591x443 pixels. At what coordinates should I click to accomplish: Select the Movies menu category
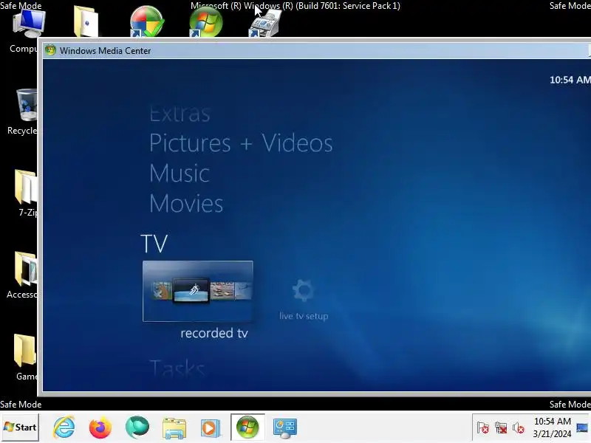(186, 204)
